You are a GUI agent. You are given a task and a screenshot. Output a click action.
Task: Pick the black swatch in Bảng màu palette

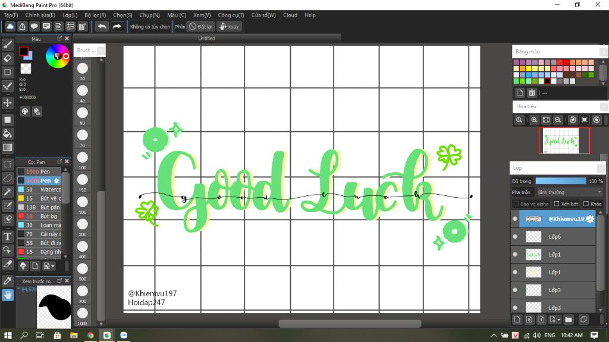547,81
